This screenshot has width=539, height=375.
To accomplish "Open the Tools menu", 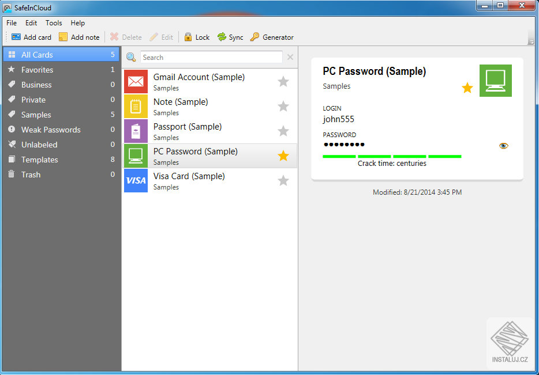I will pos(54,23).
